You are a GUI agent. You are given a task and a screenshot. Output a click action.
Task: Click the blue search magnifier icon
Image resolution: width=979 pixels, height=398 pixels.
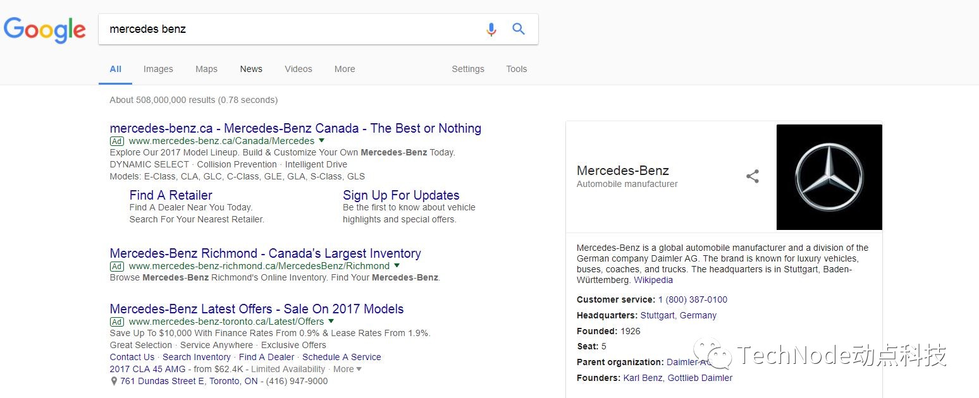point(519,29)
